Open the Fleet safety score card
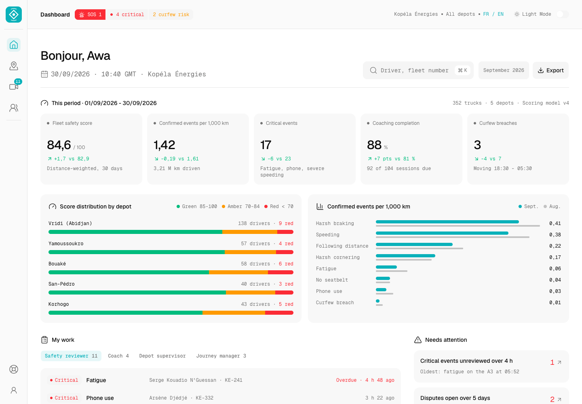 (91, 149)
